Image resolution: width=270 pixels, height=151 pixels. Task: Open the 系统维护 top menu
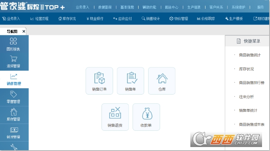[238, 7]
